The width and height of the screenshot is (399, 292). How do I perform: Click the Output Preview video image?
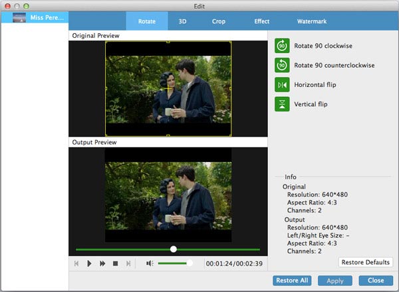click(168, 196)
